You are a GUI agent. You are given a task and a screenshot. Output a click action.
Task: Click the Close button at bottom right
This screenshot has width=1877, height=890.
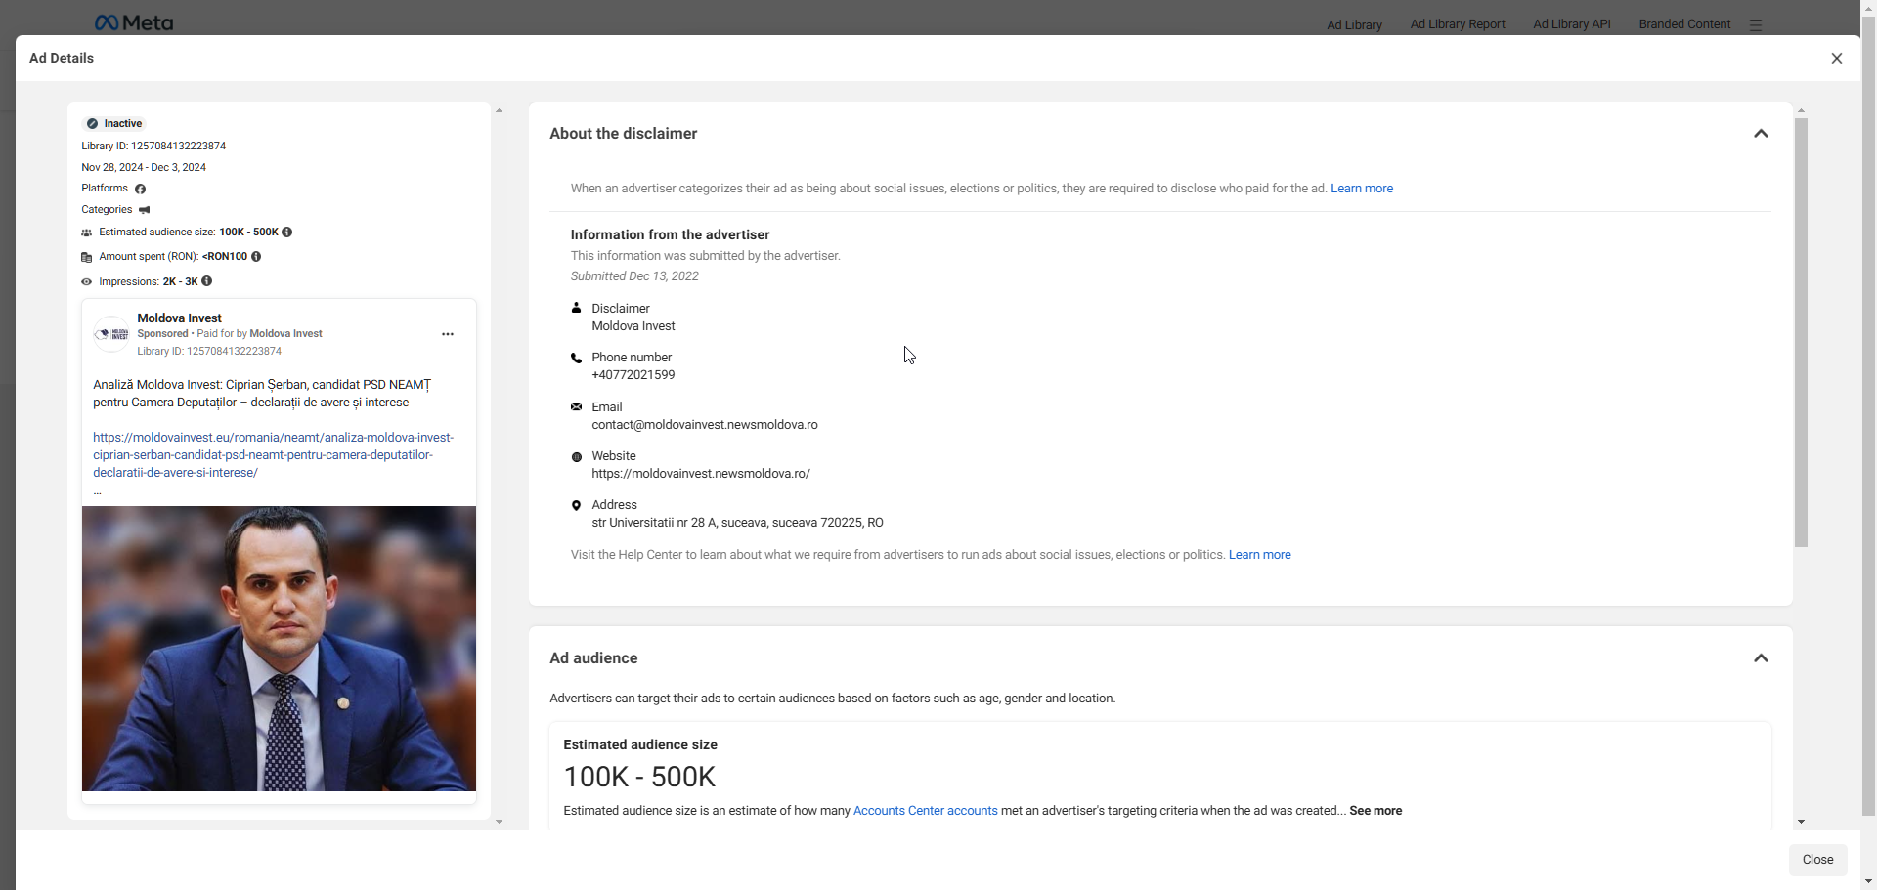click(1817, 860)
